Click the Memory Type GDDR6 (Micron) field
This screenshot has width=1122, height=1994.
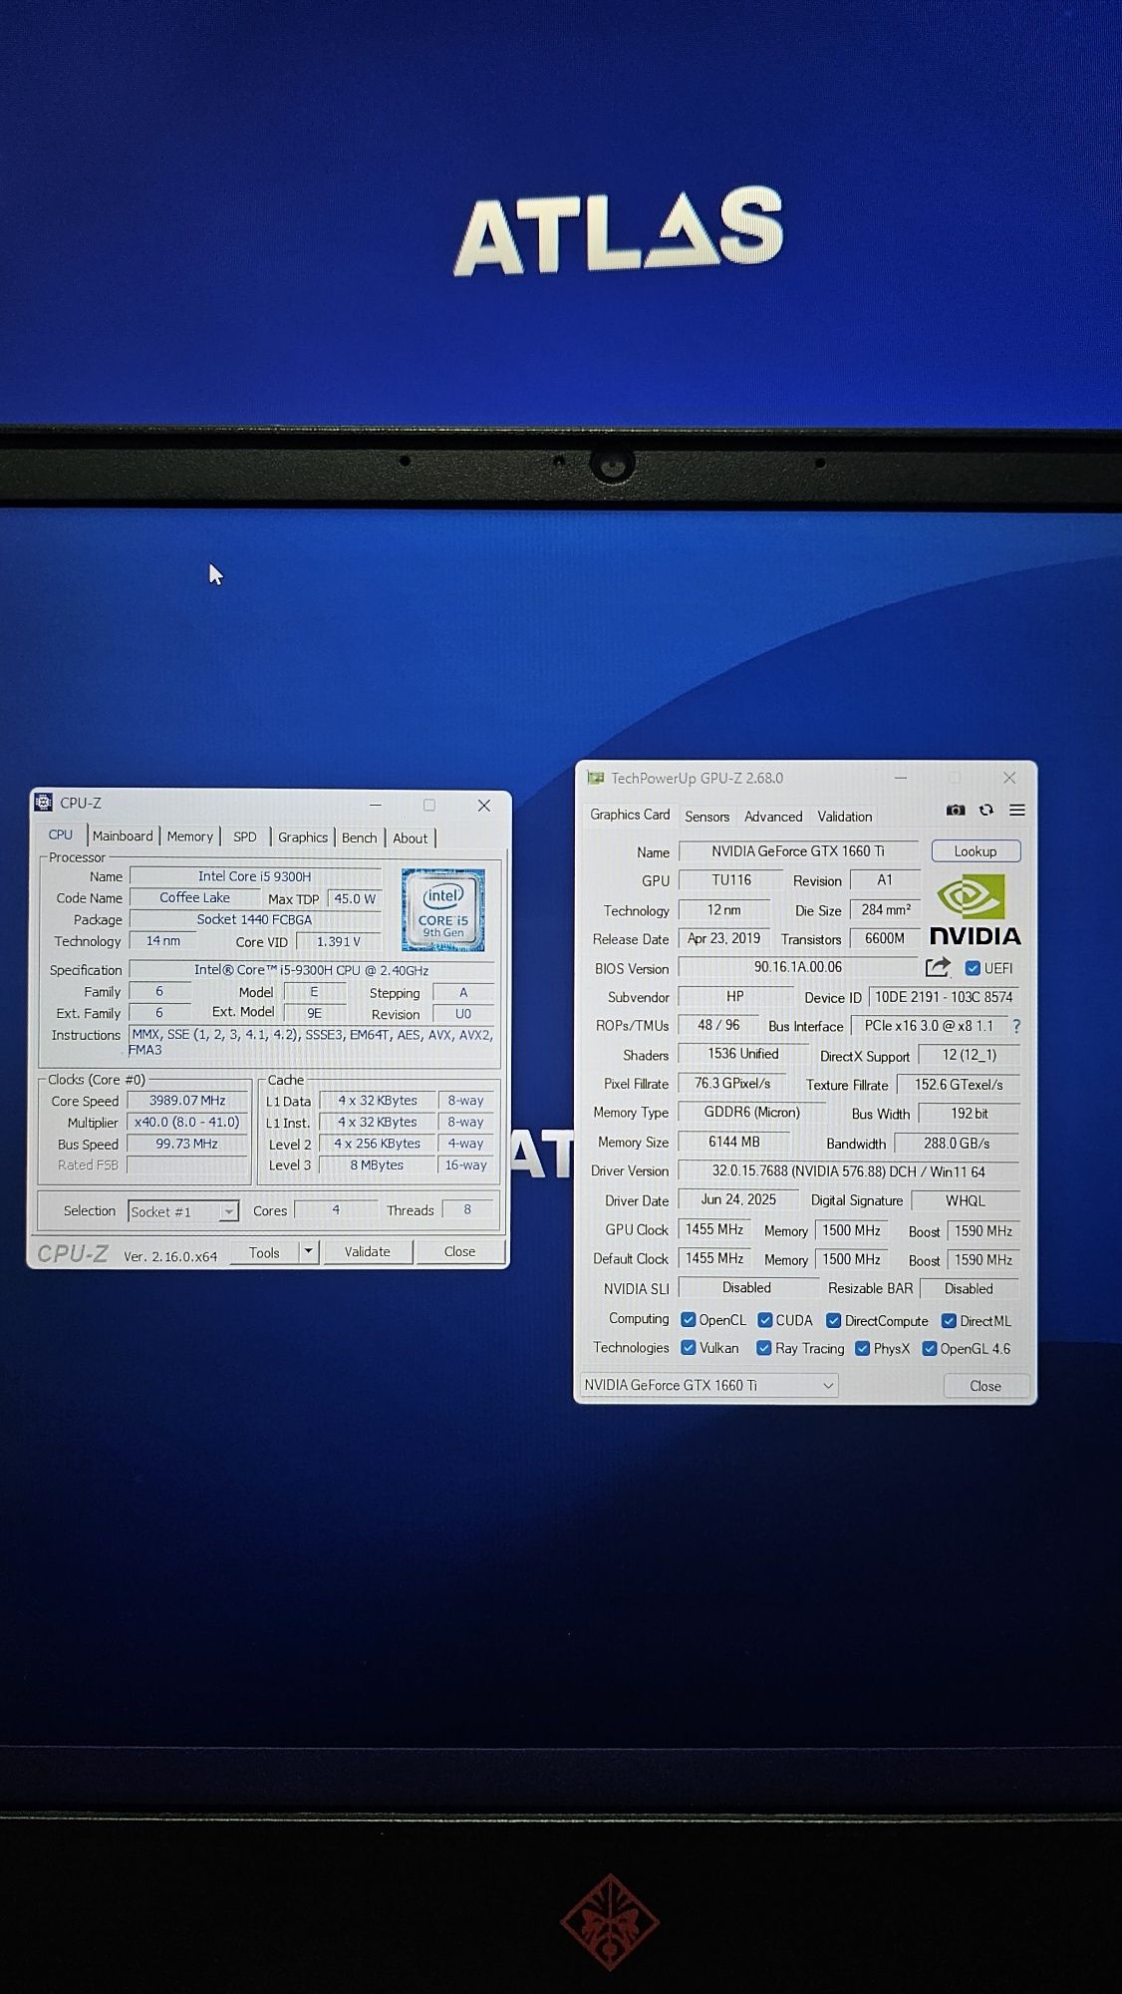pyautogui.click(x=752, y=1113)
